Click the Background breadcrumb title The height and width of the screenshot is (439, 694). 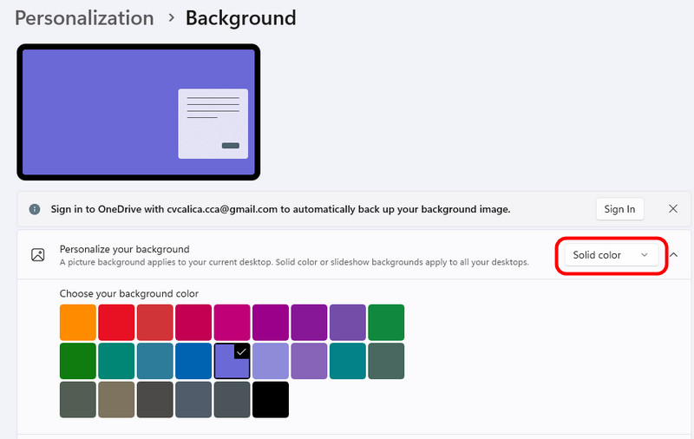[x=240, y=17]
